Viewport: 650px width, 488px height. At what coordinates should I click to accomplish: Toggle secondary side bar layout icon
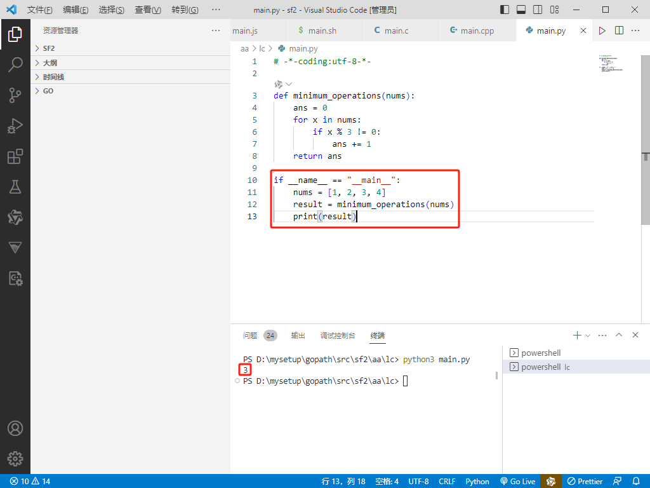538,10
